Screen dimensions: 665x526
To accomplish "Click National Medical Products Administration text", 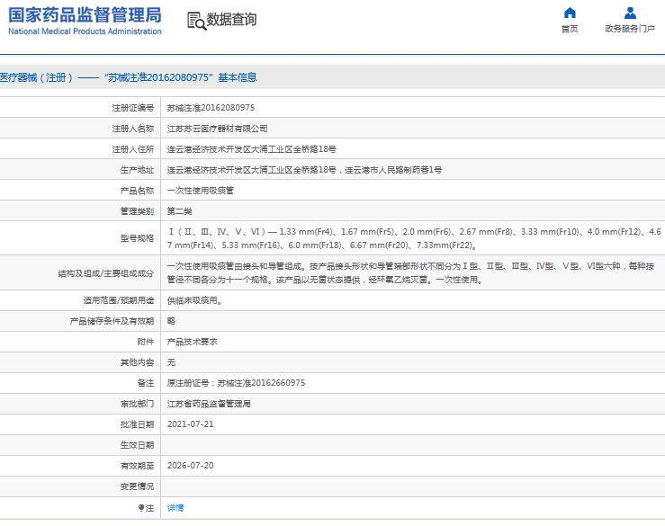I will (85, 31).
